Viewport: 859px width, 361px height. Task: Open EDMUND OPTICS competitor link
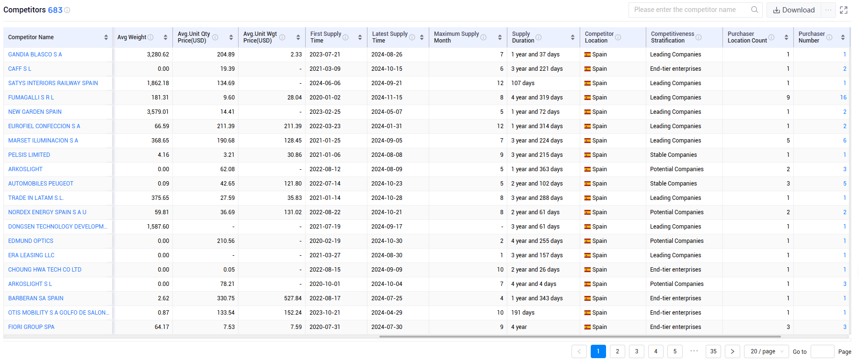[x=31, y=241]
